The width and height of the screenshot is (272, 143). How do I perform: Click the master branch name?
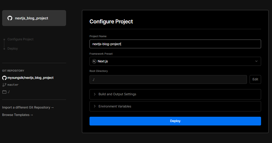(x=13, y=85)
